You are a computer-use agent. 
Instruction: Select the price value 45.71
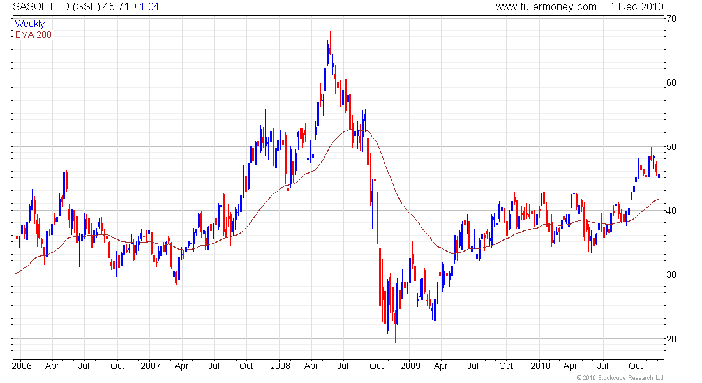pyautogui.click(x=116, y=7)
